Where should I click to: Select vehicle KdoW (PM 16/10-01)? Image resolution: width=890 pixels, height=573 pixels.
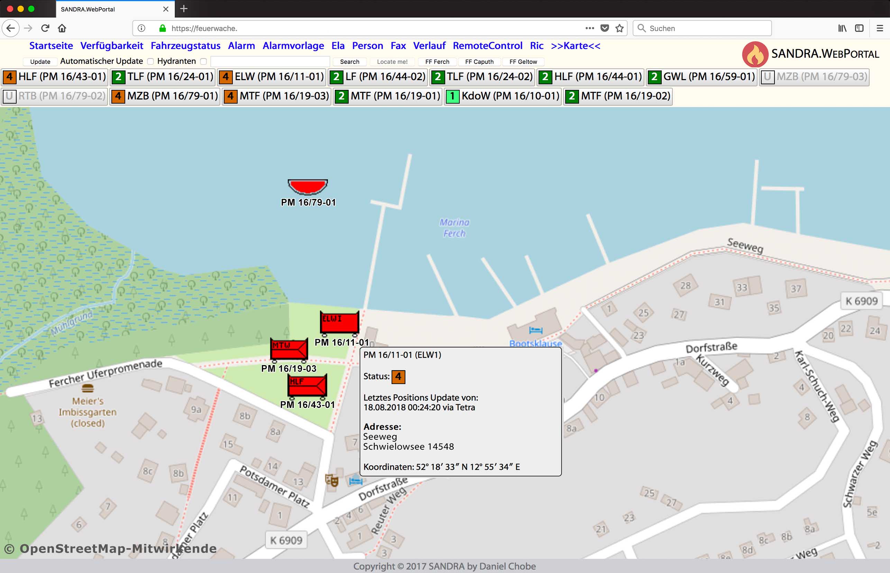pyautogui.click(x=503, y=96)
